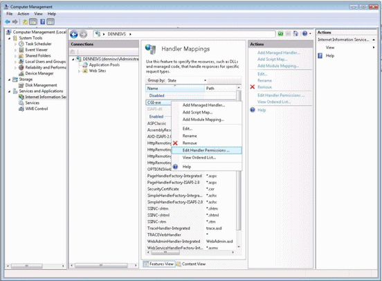This screenshot has width=382, height=281.
Task: Expand the Web Sites node in Connections
Action: tap(79, 71)
